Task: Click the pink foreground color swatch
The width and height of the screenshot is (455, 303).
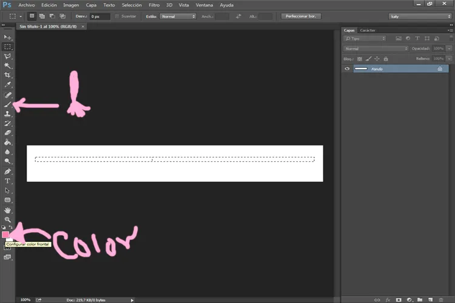Action: [x=5, y=234]
